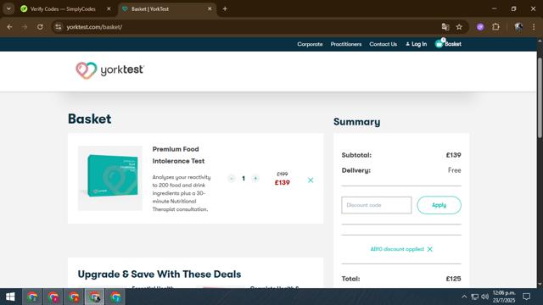Click the Apply discount button
The width and height of the screenshot is (543, 305).
pyautogui.click(x=439, y=205)
